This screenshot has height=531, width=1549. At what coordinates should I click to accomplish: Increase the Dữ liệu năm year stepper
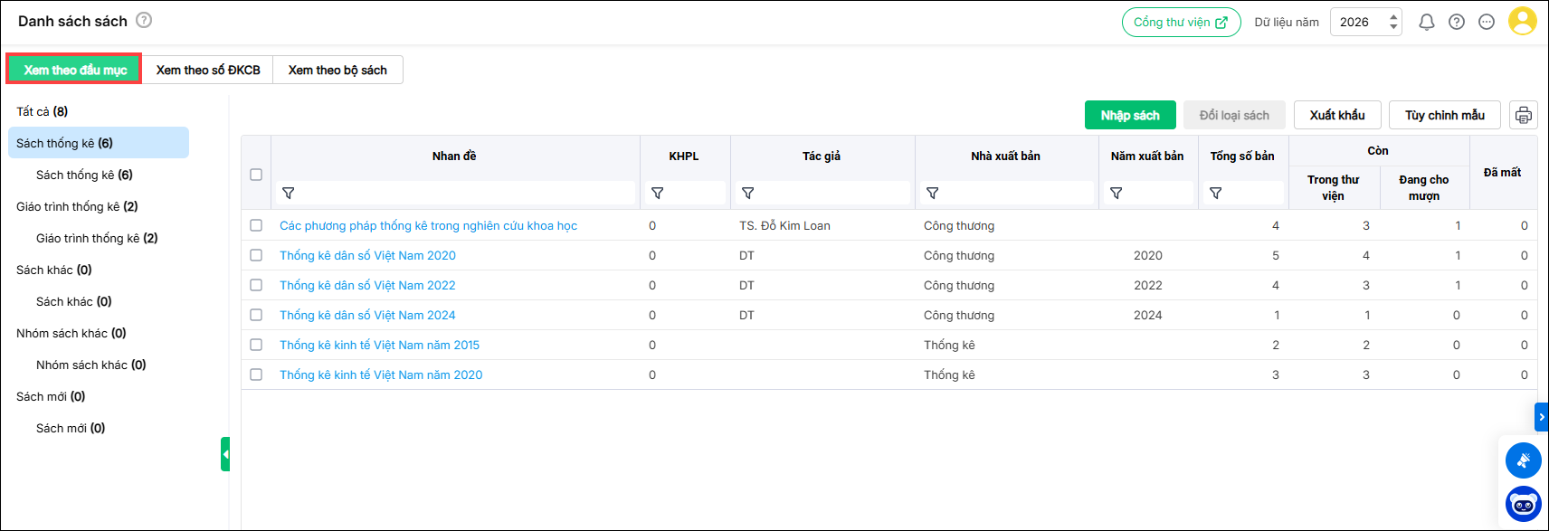click(1393, 17)
